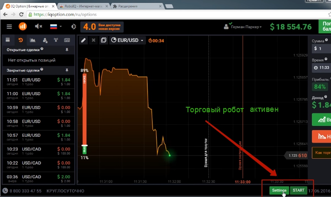Open the 03:36 USD/CAD closed deal
The height and width of the screenshot is (197, 331).
pyautogui.click(x=38, y=178)
